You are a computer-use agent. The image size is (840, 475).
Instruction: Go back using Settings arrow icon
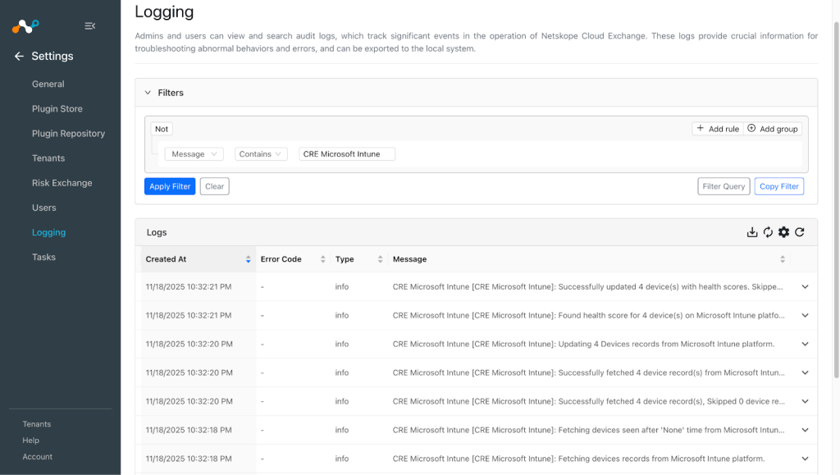pyautogui.click(x=19, y=57)
